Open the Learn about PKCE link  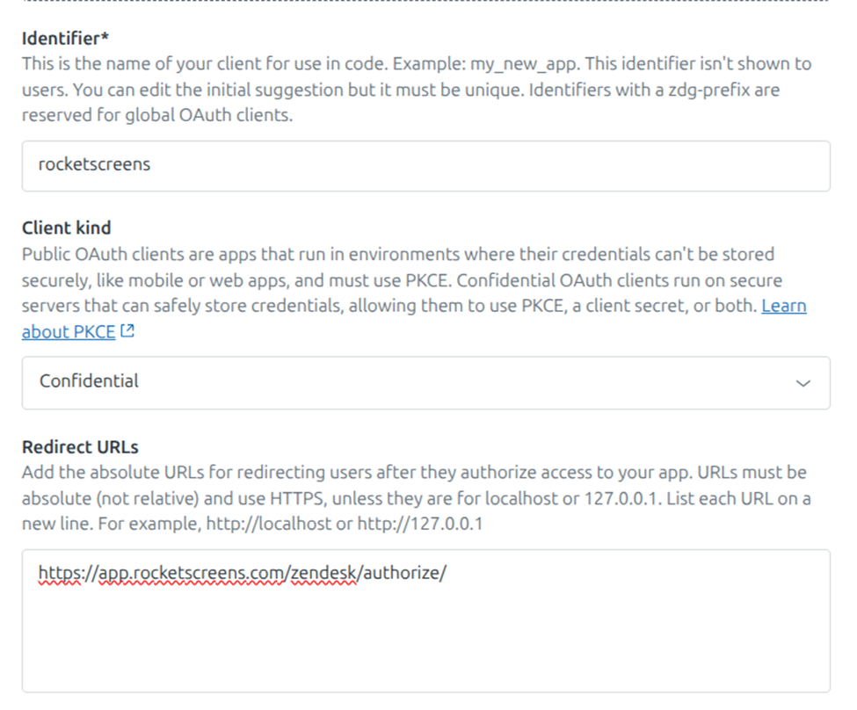click(x=69, y=332)
